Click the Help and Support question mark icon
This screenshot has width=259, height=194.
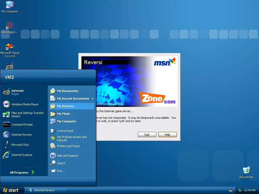pos(53,156)
